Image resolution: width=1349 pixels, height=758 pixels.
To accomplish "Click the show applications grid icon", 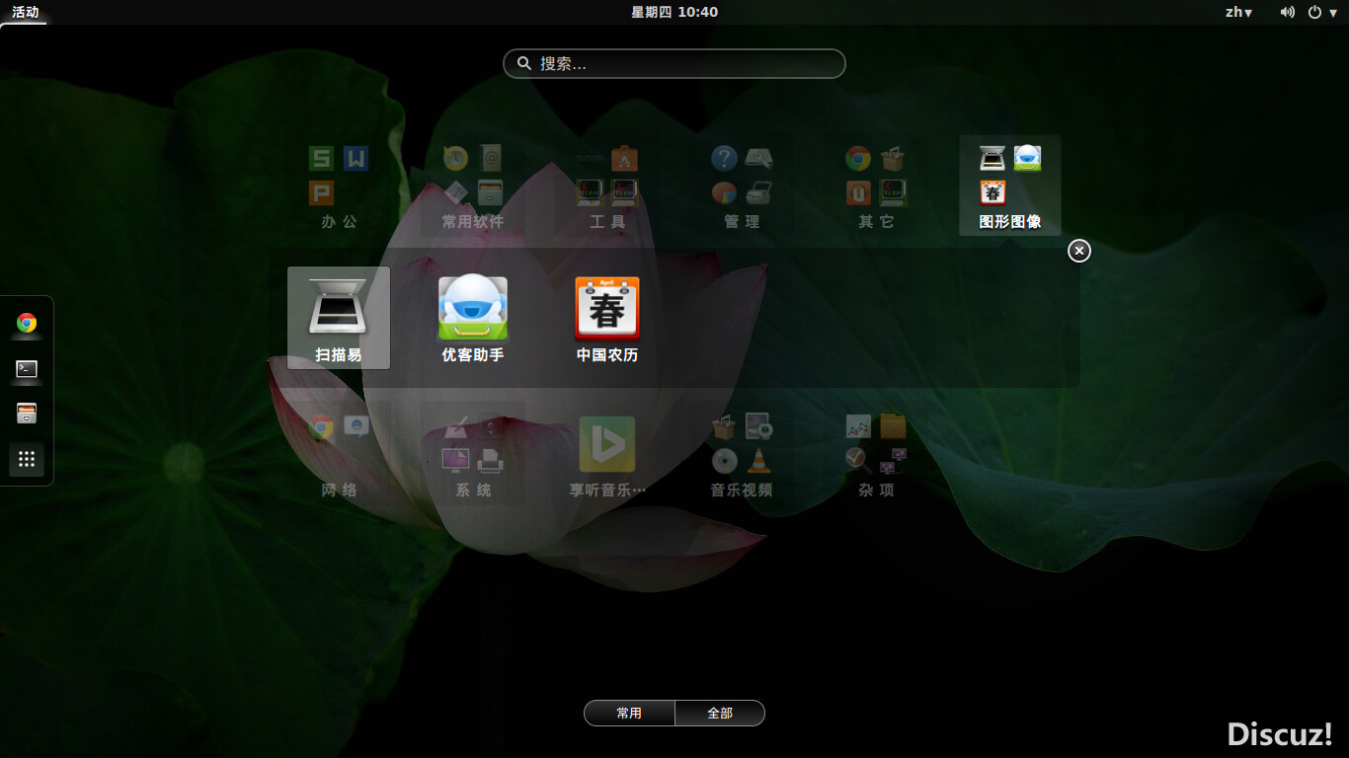I will 27,459.
